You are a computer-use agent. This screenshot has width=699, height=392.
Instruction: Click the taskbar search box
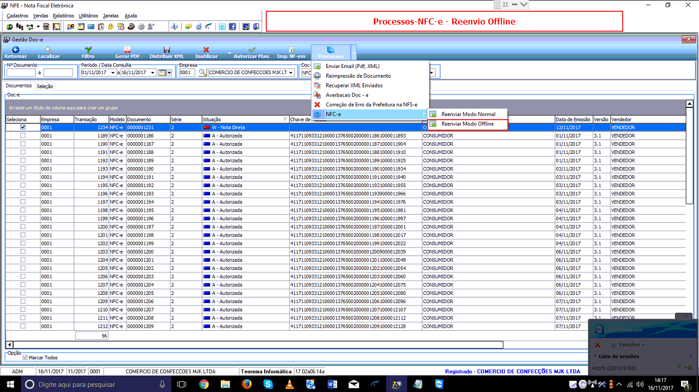pos(97,384)
